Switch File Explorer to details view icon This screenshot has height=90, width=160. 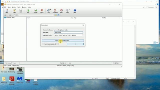click(x=155, y=43)
